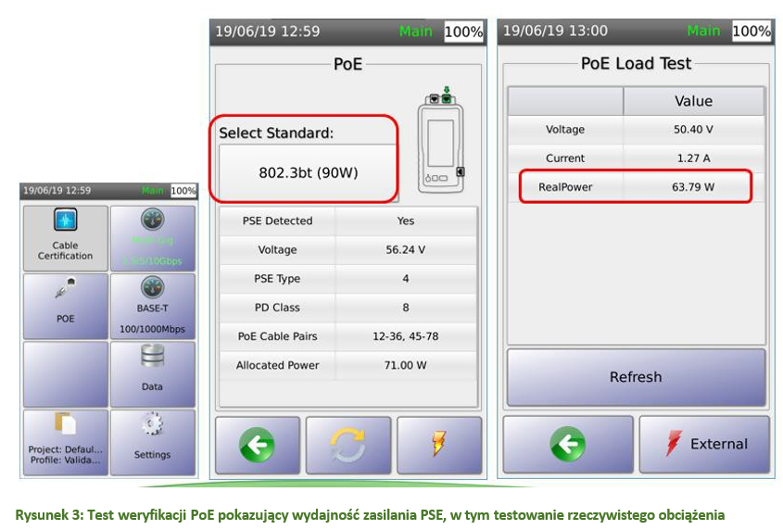
Task: Click the battery 100% indicator on the home screen
Action: pyautogui.click(x=183, y=191)
